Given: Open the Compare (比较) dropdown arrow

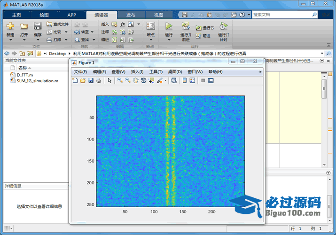Looking at the screenshot, I should (66, 32).
